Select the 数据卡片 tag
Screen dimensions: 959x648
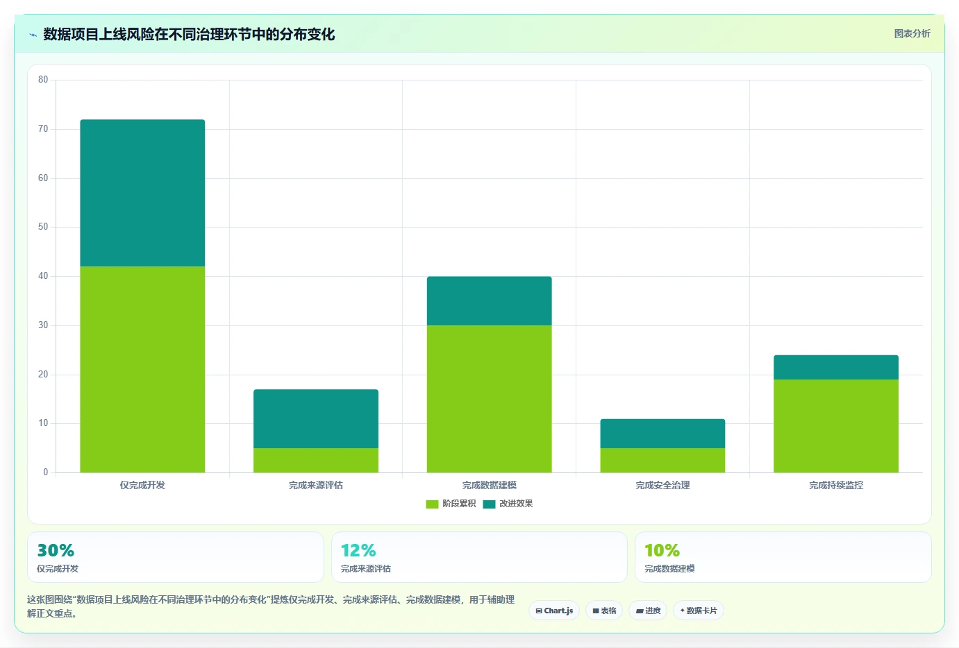pos(699,611)
